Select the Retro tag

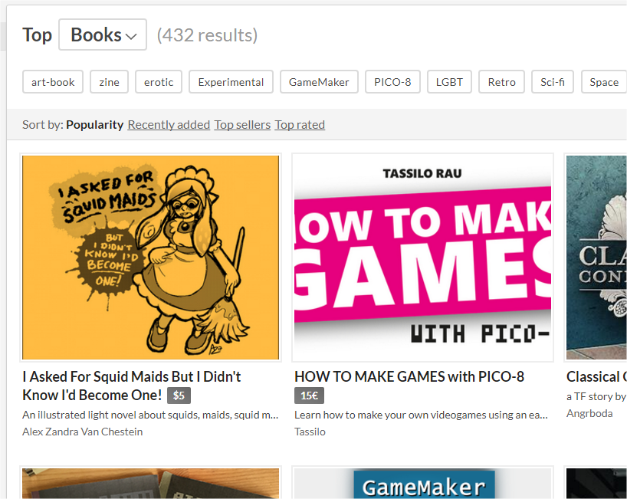(x=502, y=82)
